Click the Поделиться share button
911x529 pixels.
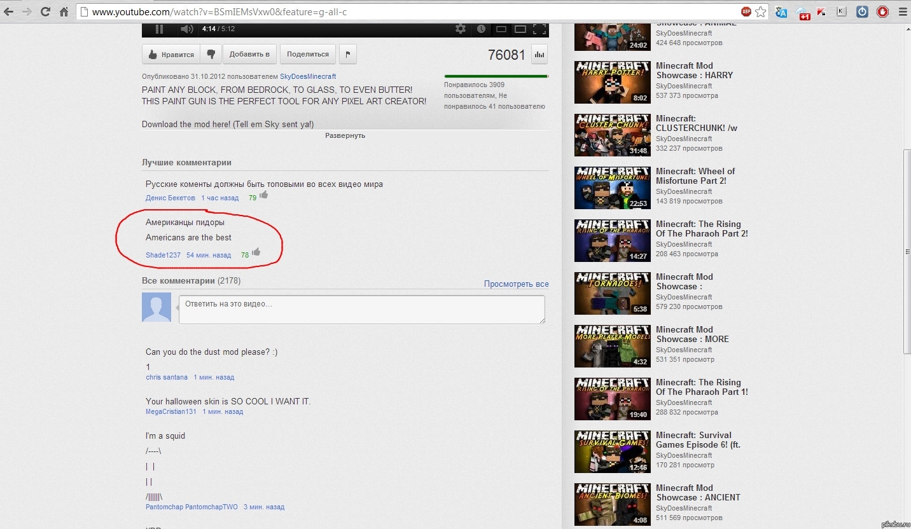pos(308,55)
